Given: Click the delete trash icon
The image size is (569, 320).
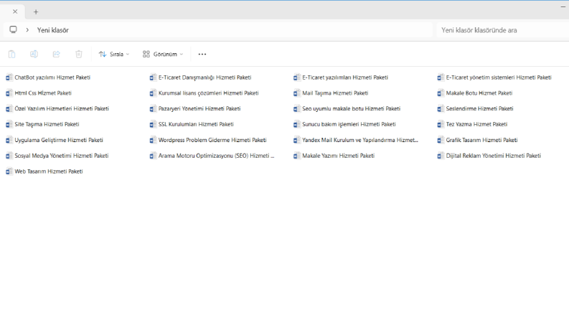Looking at the screenshot, I should tap(79, 54).
